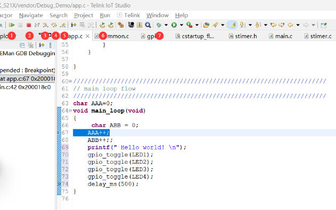Click the yellow info panel icon
336x210 pixels.
140,25
